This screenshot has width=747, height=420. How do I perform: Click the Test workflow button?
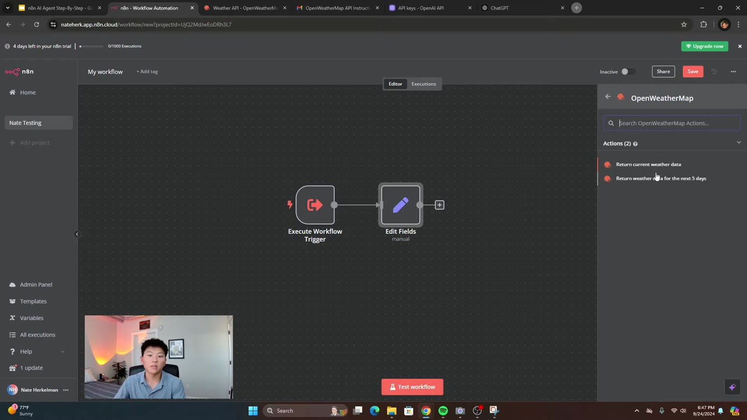click(x=412, y=387)
